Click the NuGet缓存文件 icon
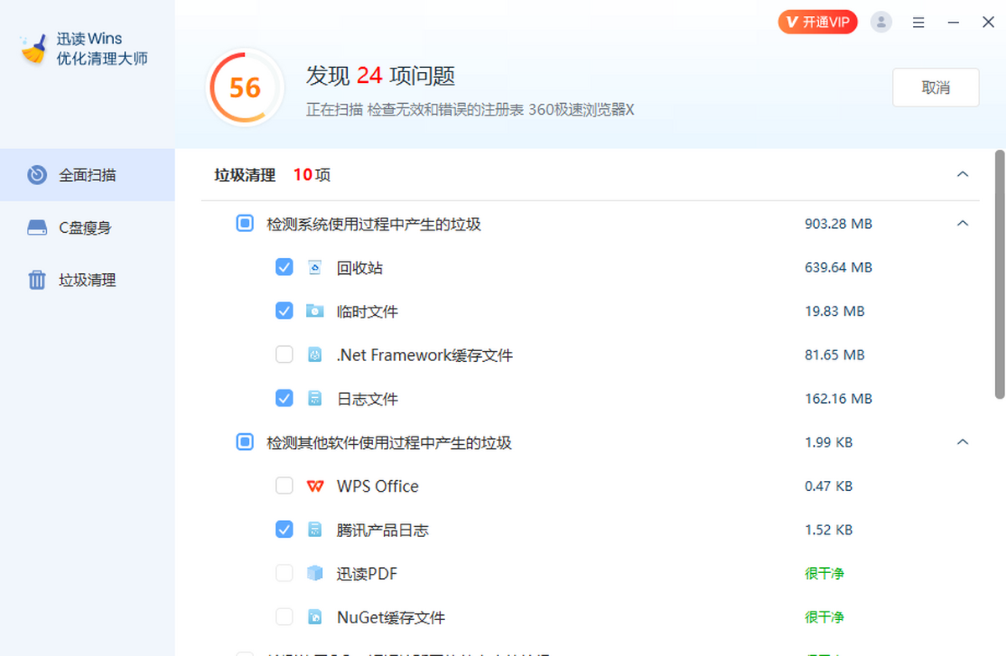Viewport: 1006px width, 656px height. tap(315, 617)
